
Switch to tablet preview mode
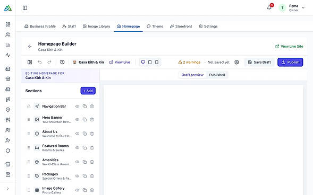pyautogui.click(x=150, y=63)
